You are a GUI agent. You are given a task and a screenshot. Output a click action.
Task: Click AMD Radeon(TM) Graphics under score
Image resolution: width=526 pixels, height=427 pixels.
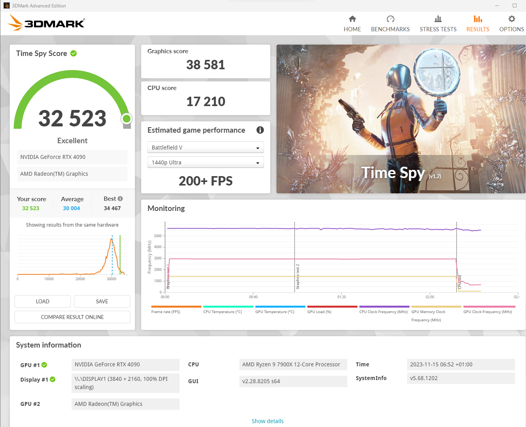click(72, 174)
